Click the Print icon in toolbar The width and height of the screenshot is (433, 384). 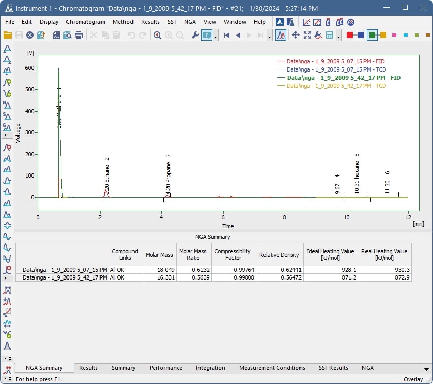click(x=79, y=35)
